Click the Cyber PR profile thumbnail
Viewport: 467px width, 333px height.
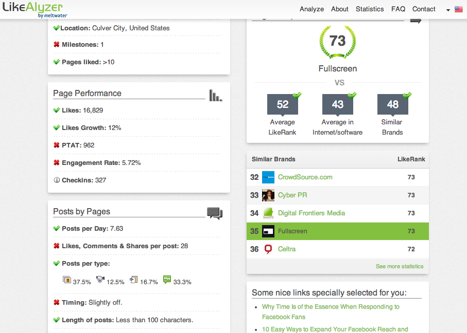pos(268,195)
